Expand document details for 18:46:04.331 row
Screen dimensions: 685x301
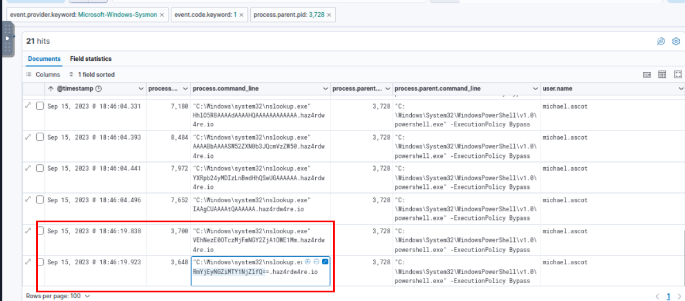pos(28,106)
